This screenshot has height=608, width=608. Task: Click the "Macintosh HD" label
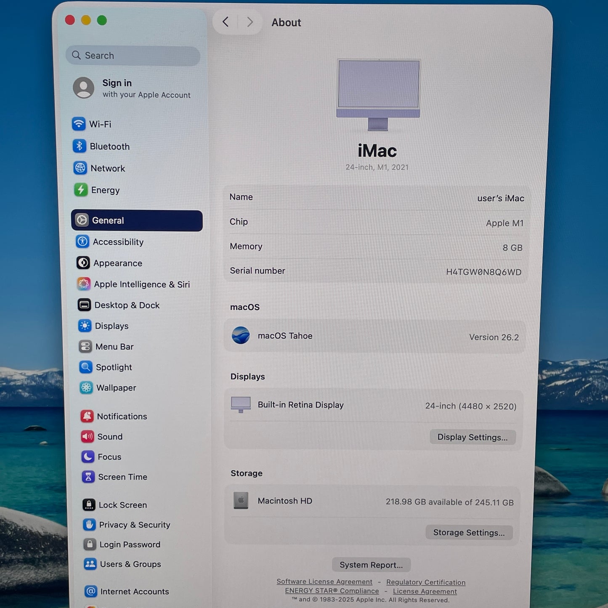point(285,501)
